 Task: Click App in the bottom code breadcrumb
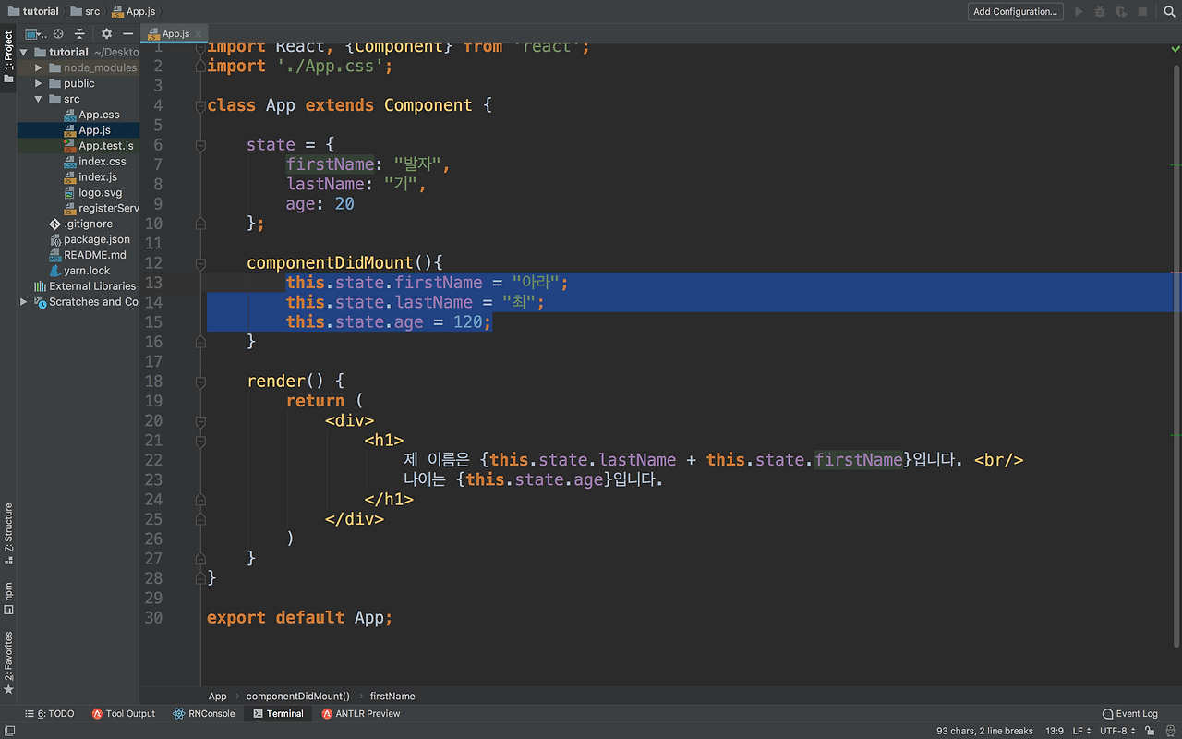click(217, 696)
